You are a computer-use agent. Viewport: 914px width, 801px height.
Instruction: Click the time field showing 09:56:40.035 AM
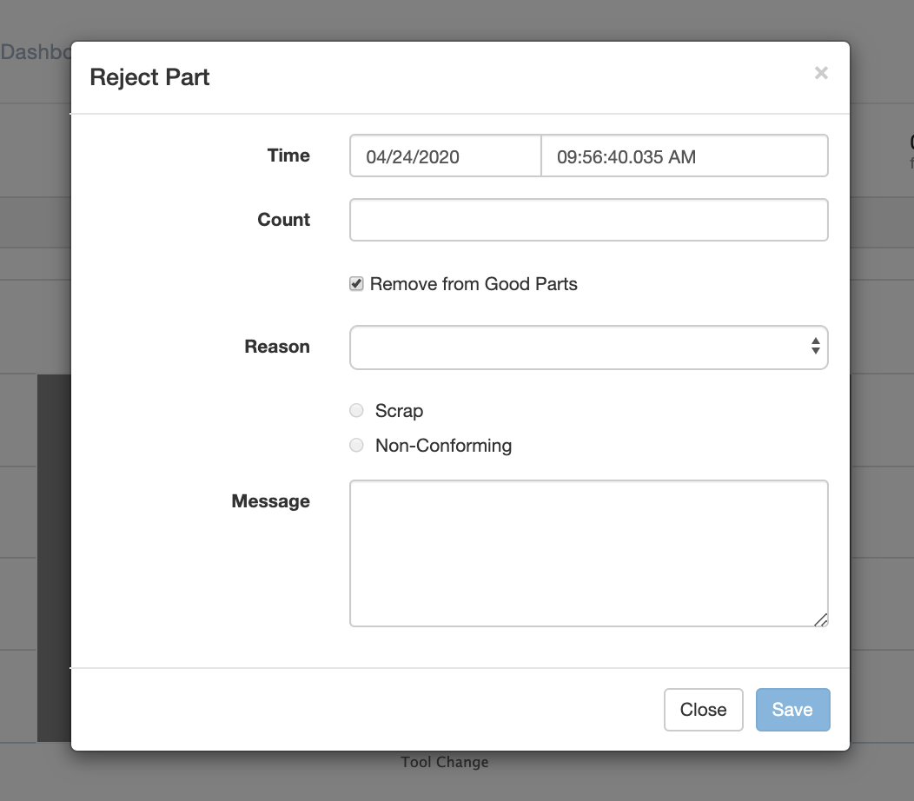[685, 156]
